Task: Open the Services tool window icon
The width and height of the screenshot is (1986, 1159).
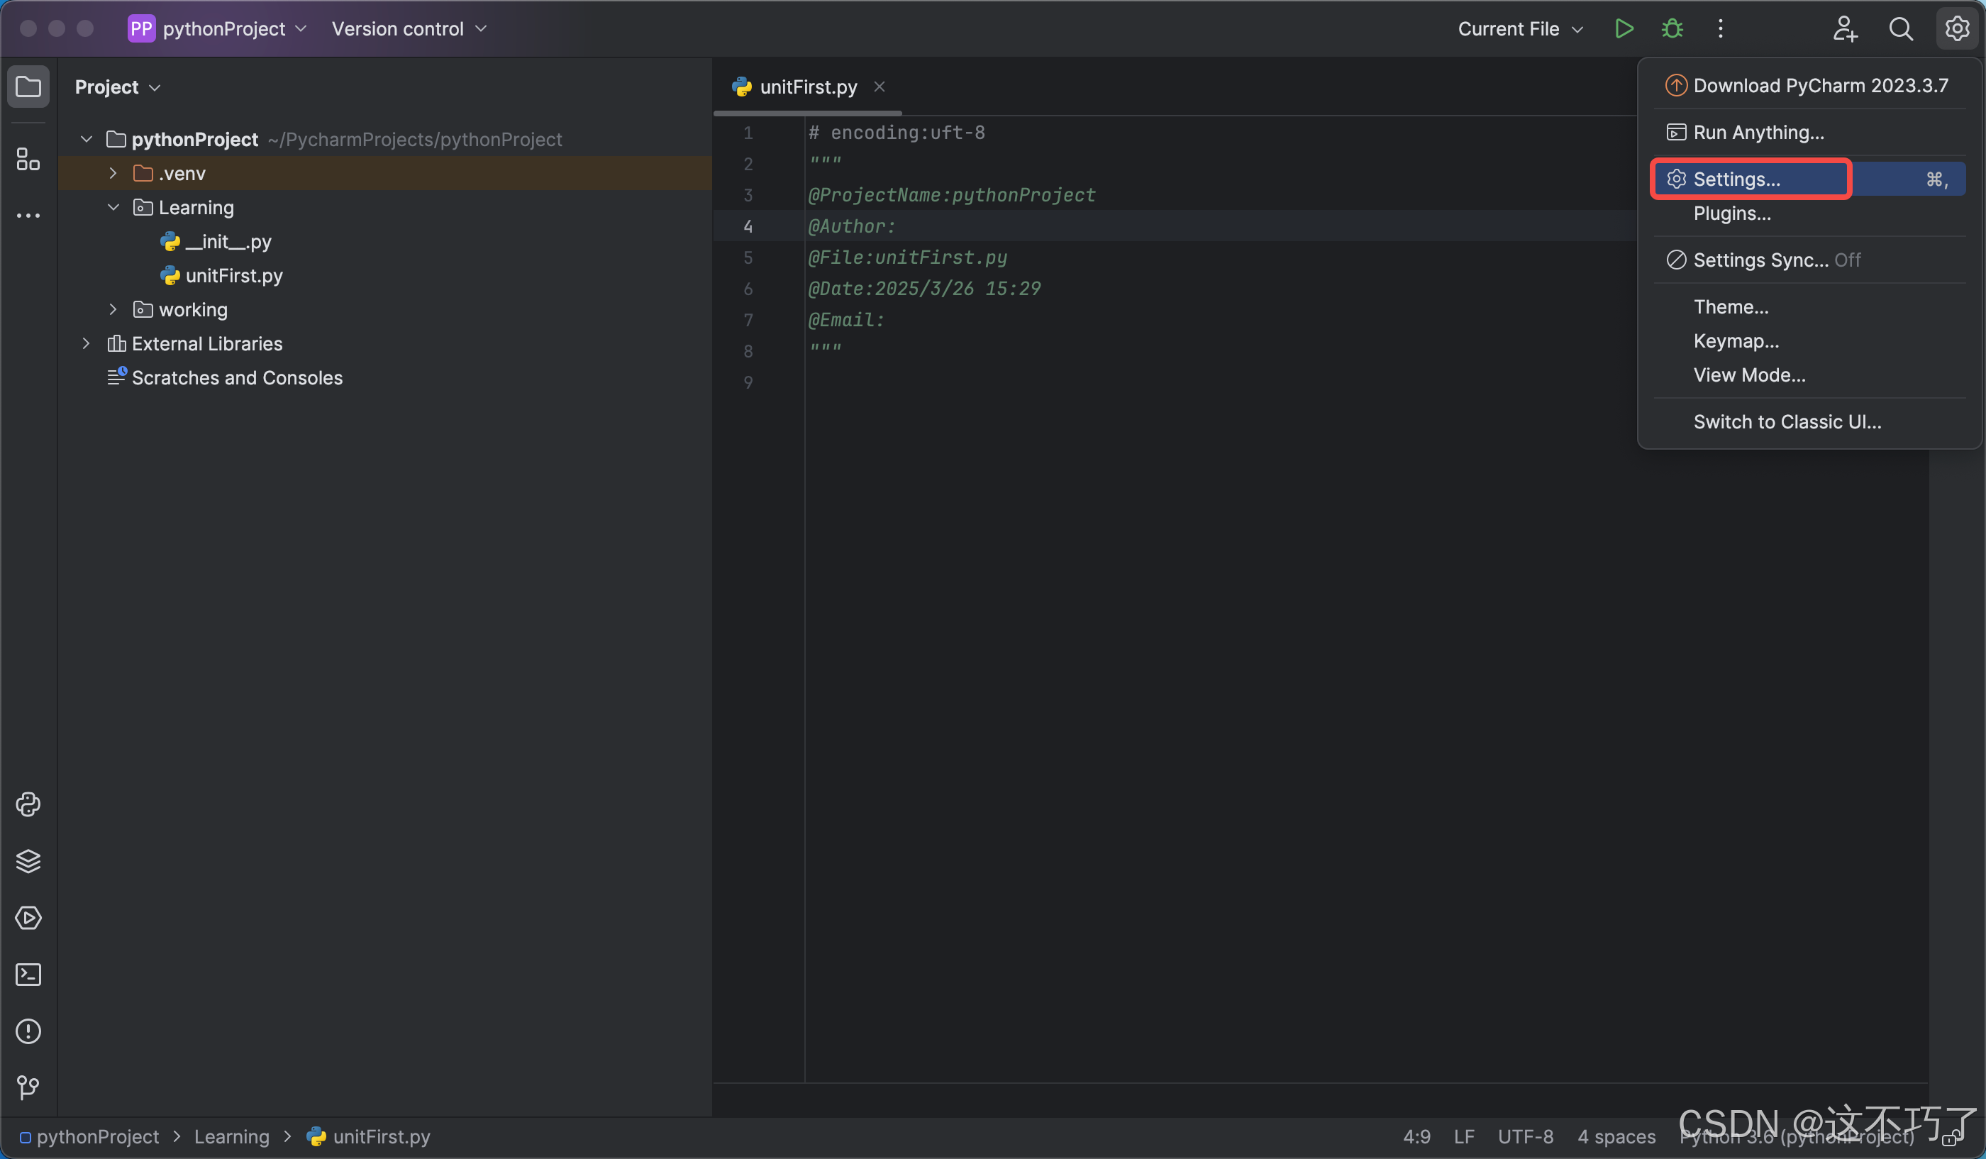Action: click(28, 917)
